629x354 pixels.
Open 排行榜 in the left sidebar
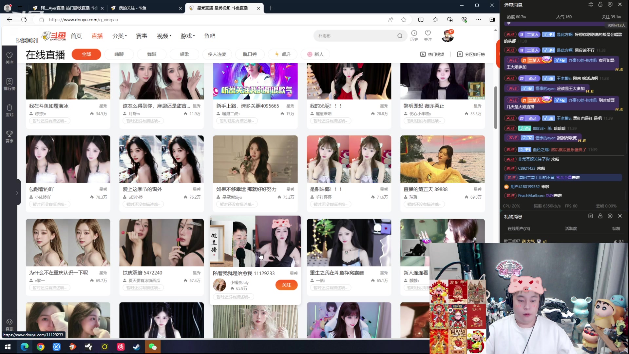(10, 85)
